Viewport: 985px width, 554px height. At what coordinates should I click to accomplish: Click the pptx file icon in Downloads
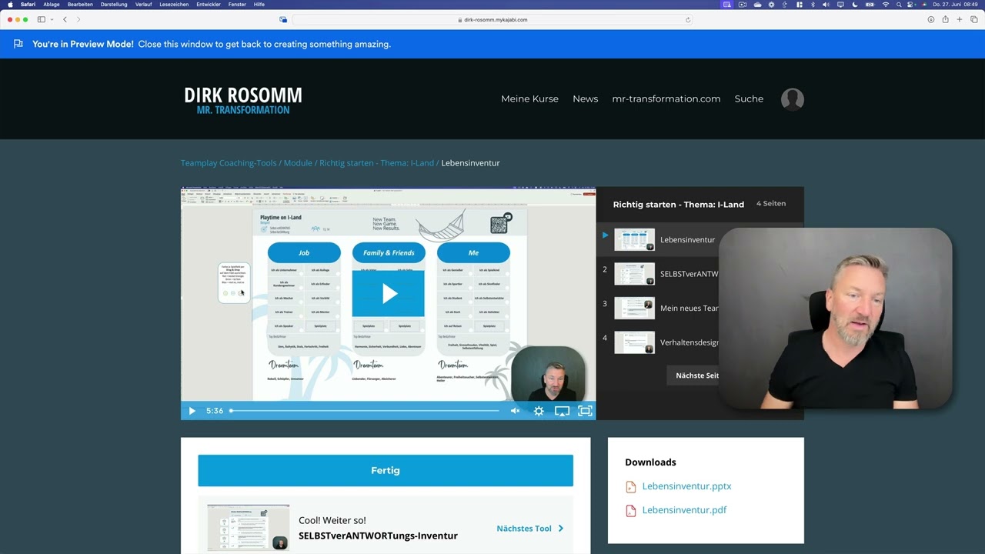pyautogui.click(x=631, y=486)
